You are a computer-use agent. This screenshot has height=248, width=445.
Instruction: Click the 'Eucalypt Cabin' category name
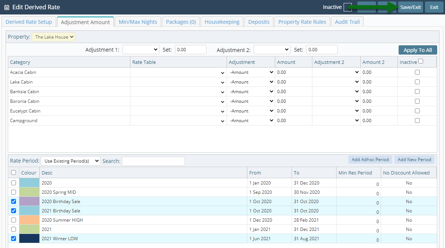(25, 111)
